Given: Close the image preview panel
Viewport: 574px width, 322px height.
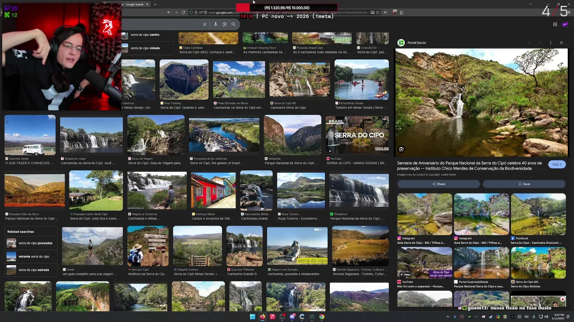Looking at the screenshot, I should click(x=561, y=43).
